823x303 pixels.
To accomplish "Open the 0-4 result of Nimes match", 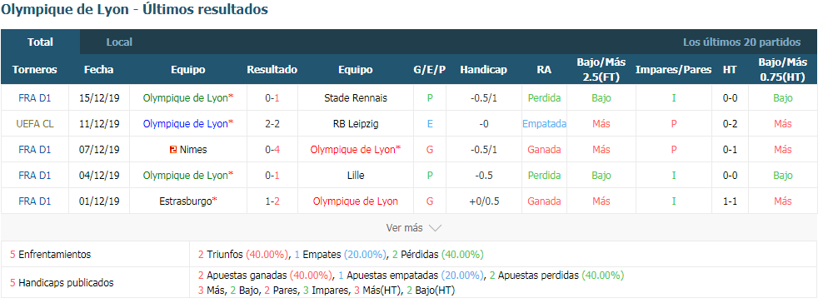I will point(272,149).
